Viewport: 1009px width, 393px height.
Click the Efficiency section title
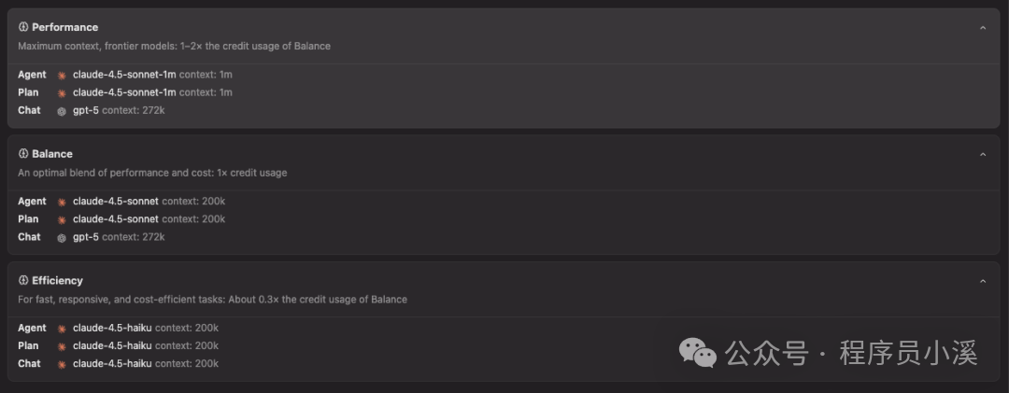(57, 280)
